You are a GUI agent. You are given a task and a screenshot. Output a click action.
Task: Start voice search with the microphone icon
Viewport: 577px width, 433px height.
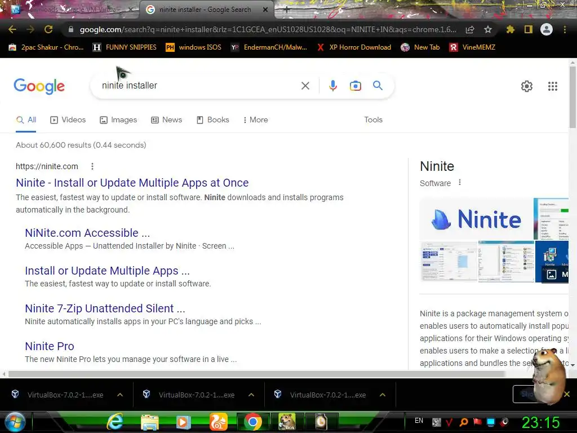332,86
